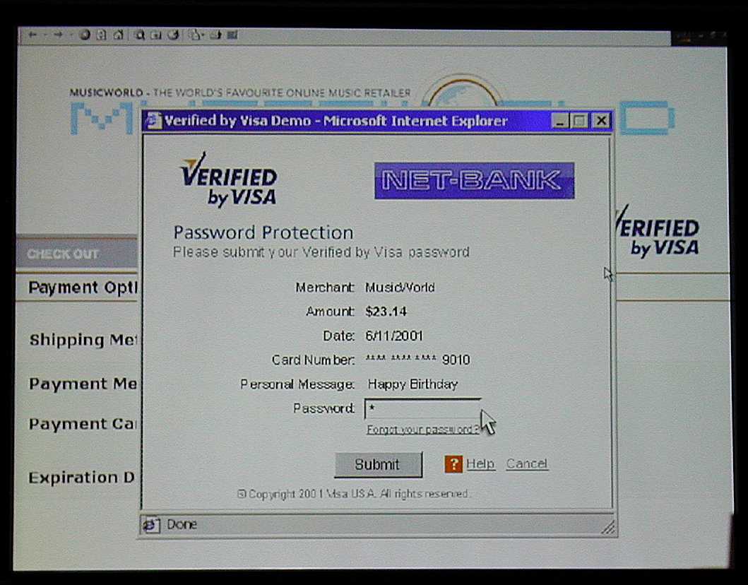
Task: Go back using the browser Back arrow
Action: pyautogui.click(x=32, y=35)
